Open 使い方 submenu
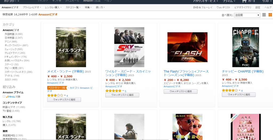 pyautogui.click(x=100, y=7)
